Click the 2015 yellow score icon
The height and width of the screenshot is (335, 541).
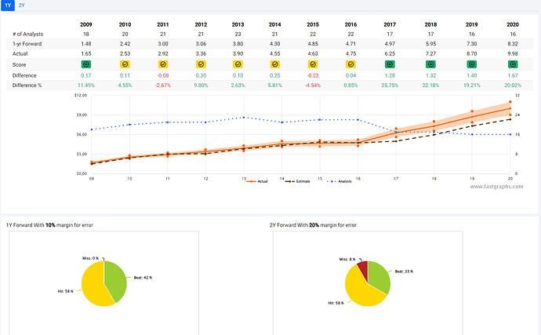[312, 64]
